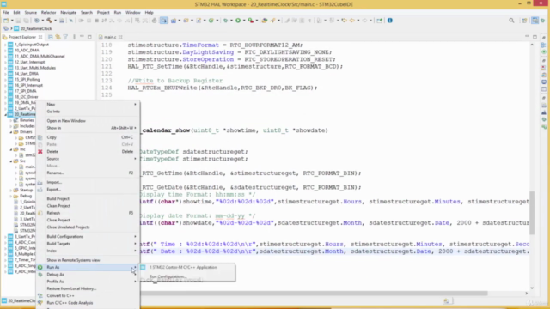Click the Debug bug toolbar icon

click(225, 21)
